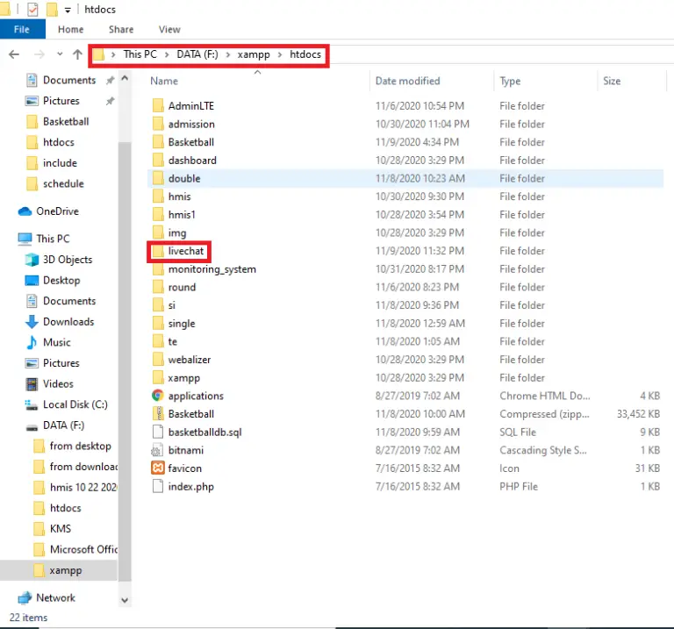Click the Music icon in sidebar
674x629 pixels.
coord(32,342)
